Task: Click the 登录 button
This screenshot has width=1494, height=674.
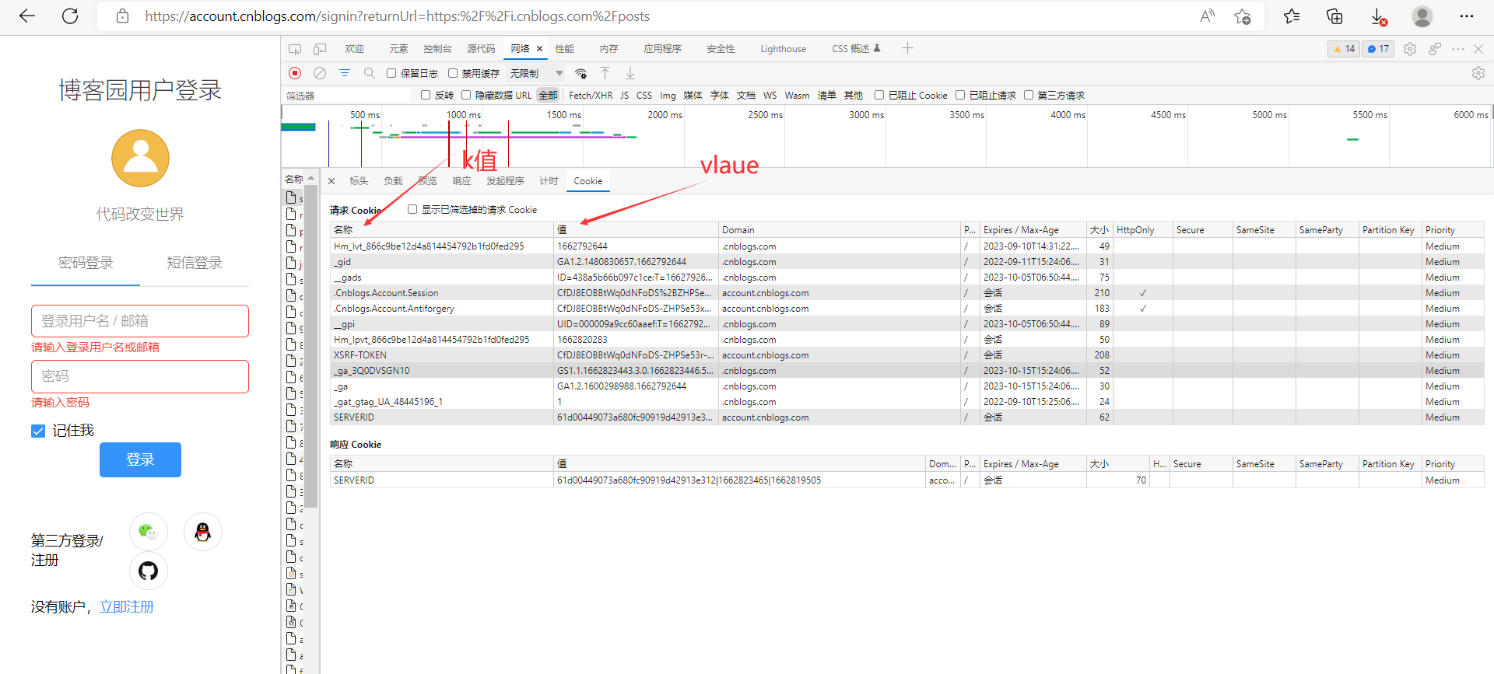Action: (140, 459)
